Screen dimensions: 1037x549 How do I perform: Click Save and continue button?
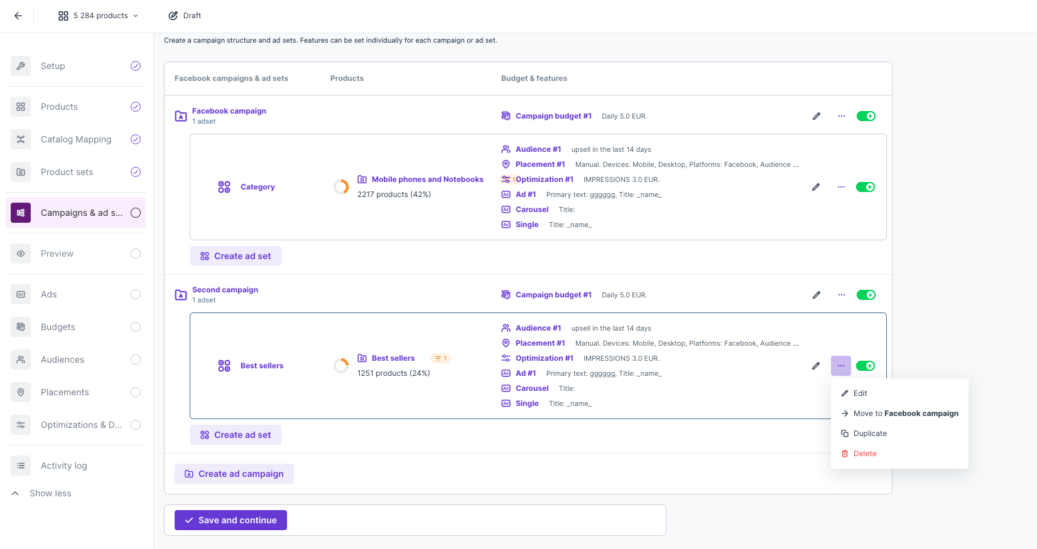(231, 520)
